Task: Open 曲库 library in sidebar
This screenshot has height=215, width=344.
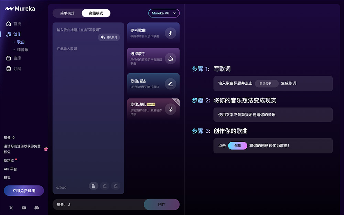Action: coord(14,58)
